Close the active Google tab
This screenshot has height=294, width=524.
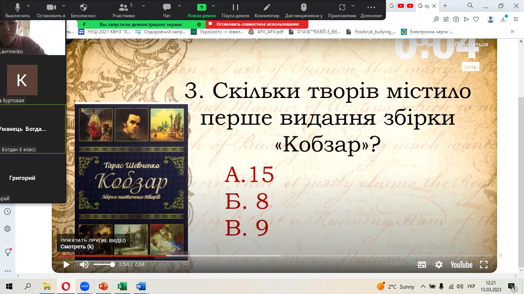pos(434,6)
